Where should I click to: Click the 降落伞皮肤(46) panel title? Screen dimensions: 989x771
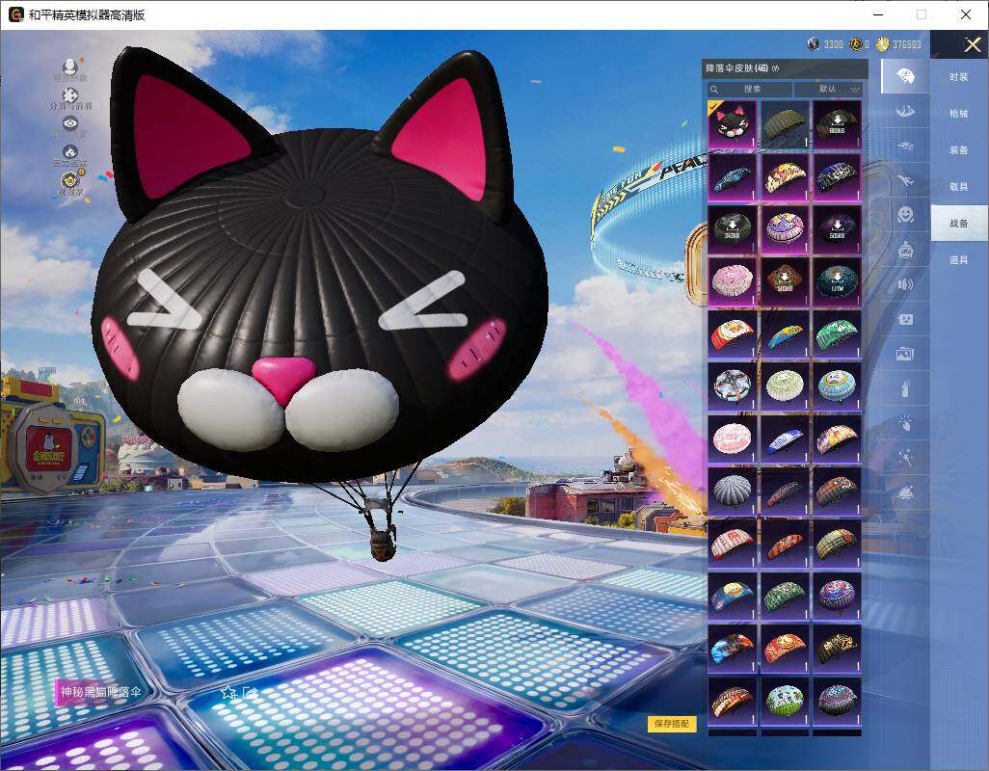pos(736,68)
